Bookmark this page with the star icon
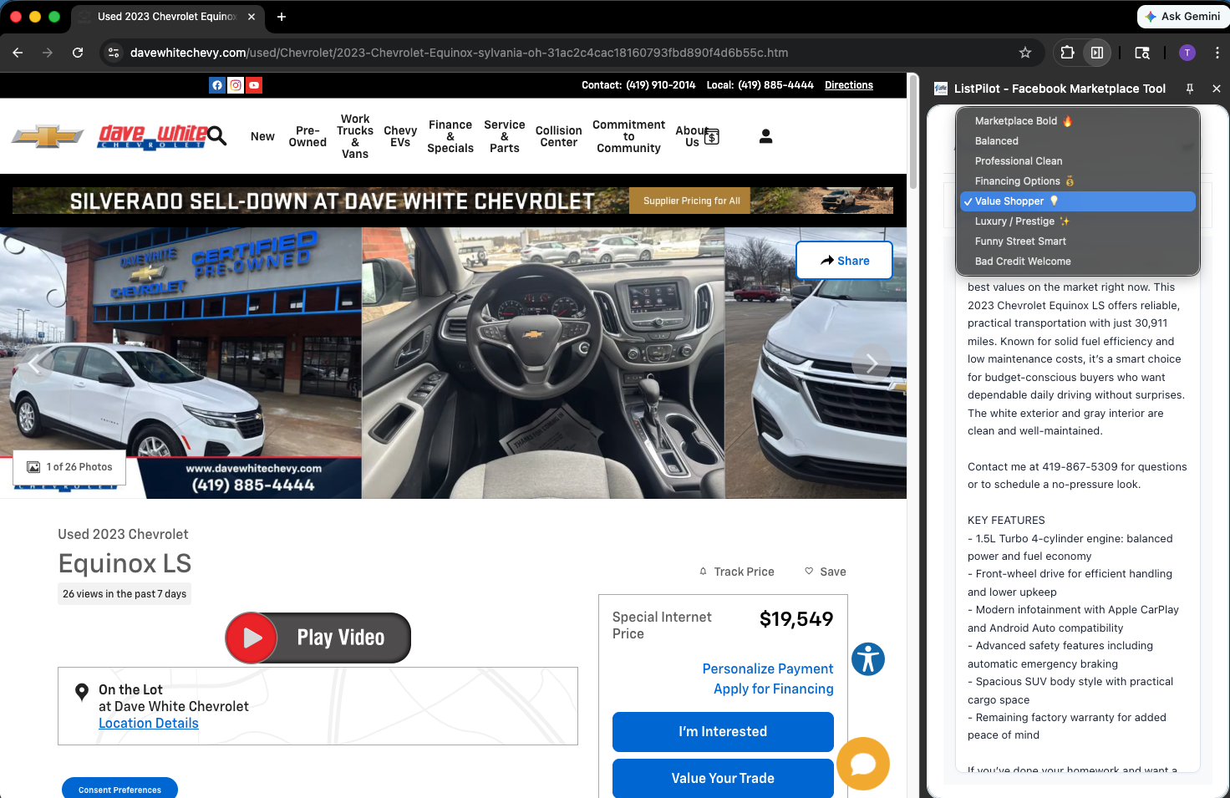This screenshot has height=798, width=1230. pos(1025,53)
